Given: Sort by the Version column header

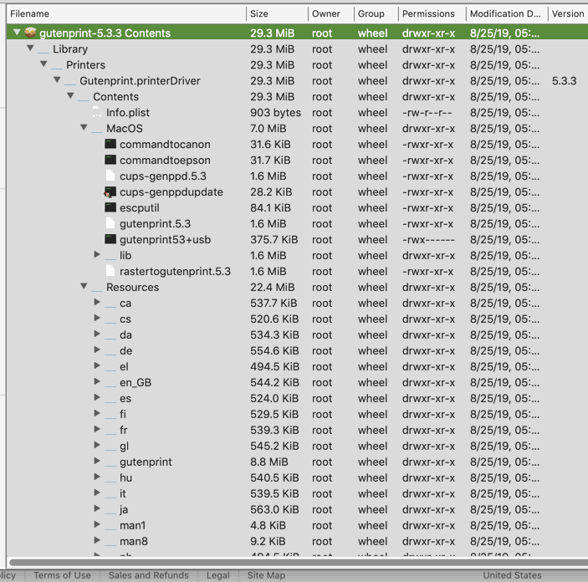Looking at the screenshot, I should [568, 13].
